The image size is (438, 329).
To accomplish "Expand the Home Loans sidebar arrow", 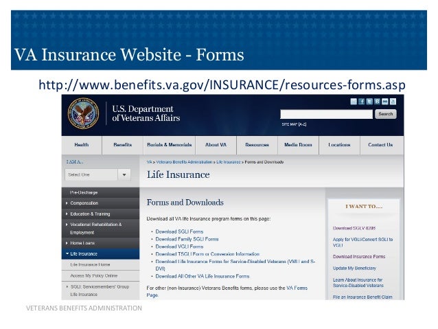I will (x=67, y=243).
